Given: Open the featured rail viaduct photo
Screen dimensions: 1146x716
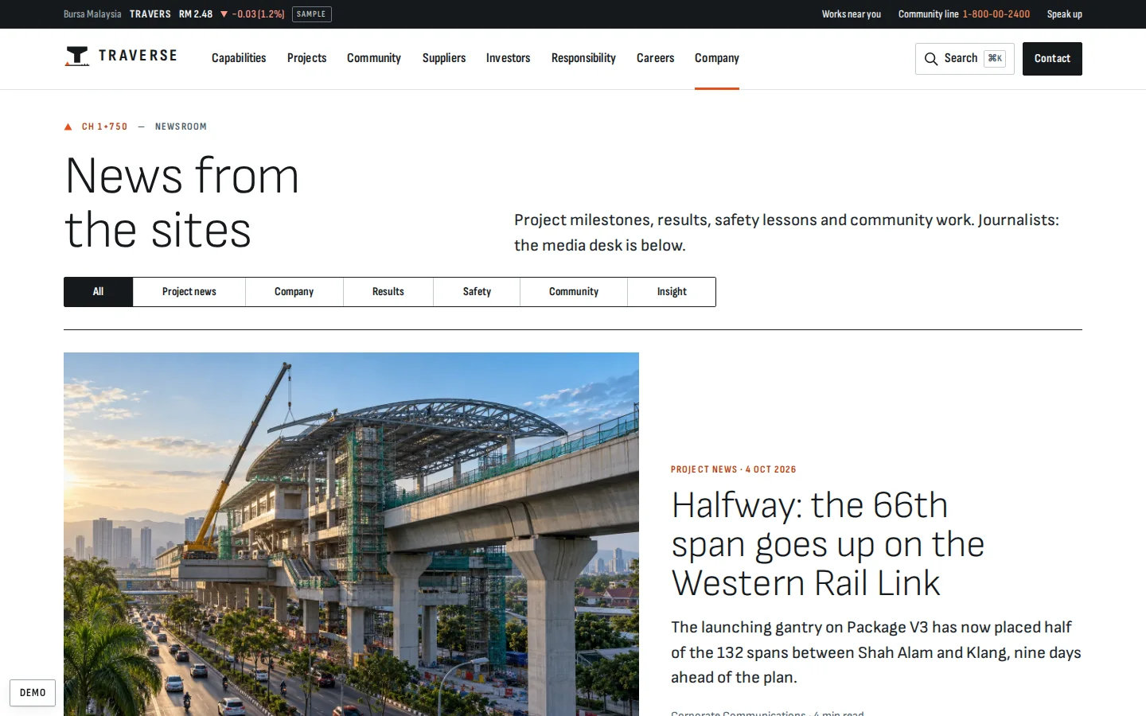Looking at the screenshot, I should click(351, 534).
